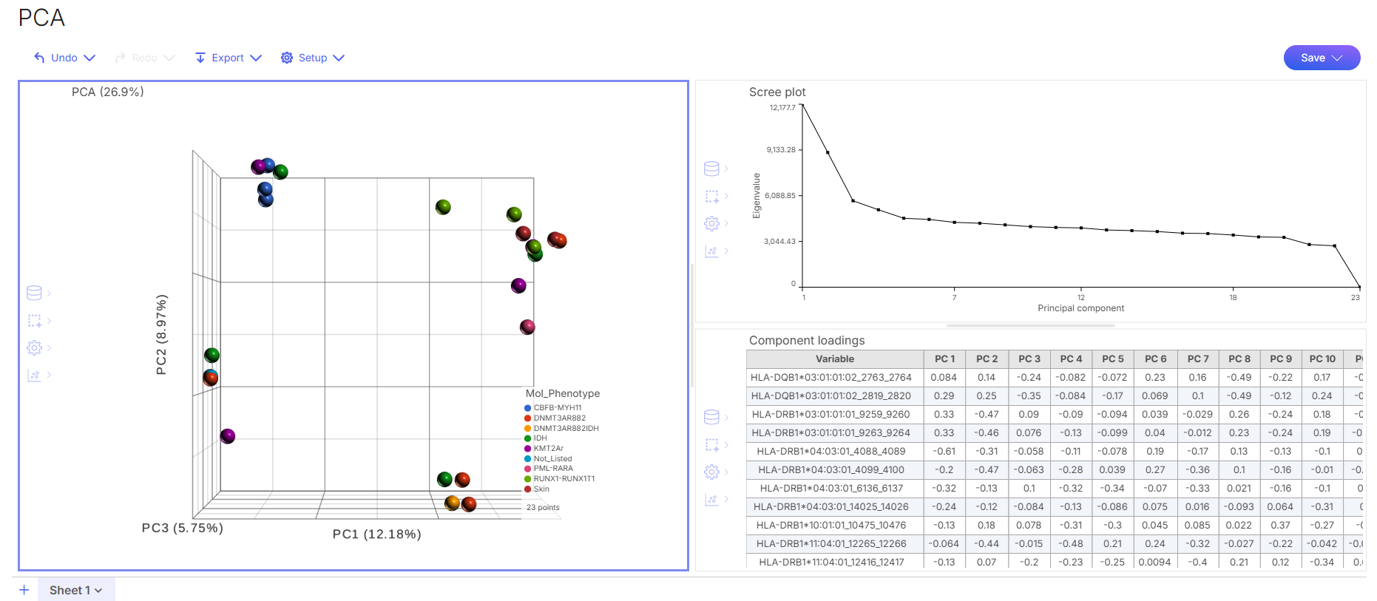This screenshot has width=1377, height=601.
Task: Open the gear settings icon beside the PCA plot
Action: (x=34, y=347)
